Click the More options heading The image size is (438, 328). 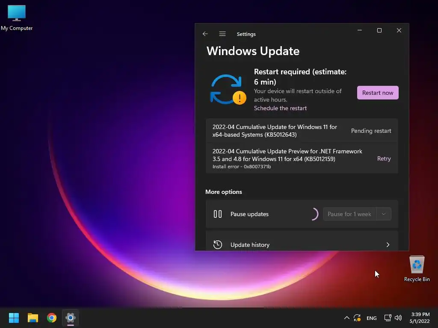pyautogui.click(x=223, y=192)
